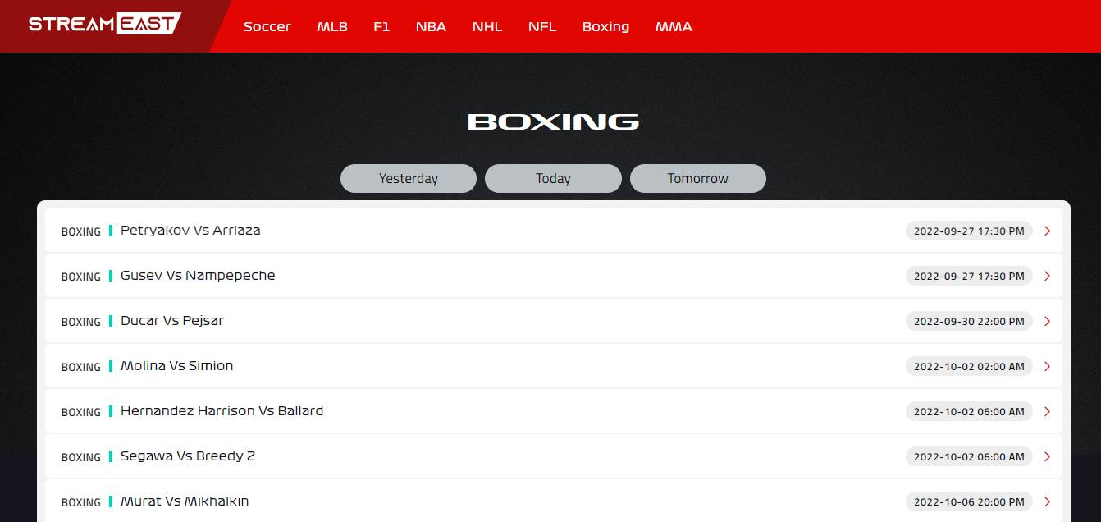The image size is (1101, 522).
Task: Open the Soccer section
Action: pyautogui.click(x=267, y=26)
